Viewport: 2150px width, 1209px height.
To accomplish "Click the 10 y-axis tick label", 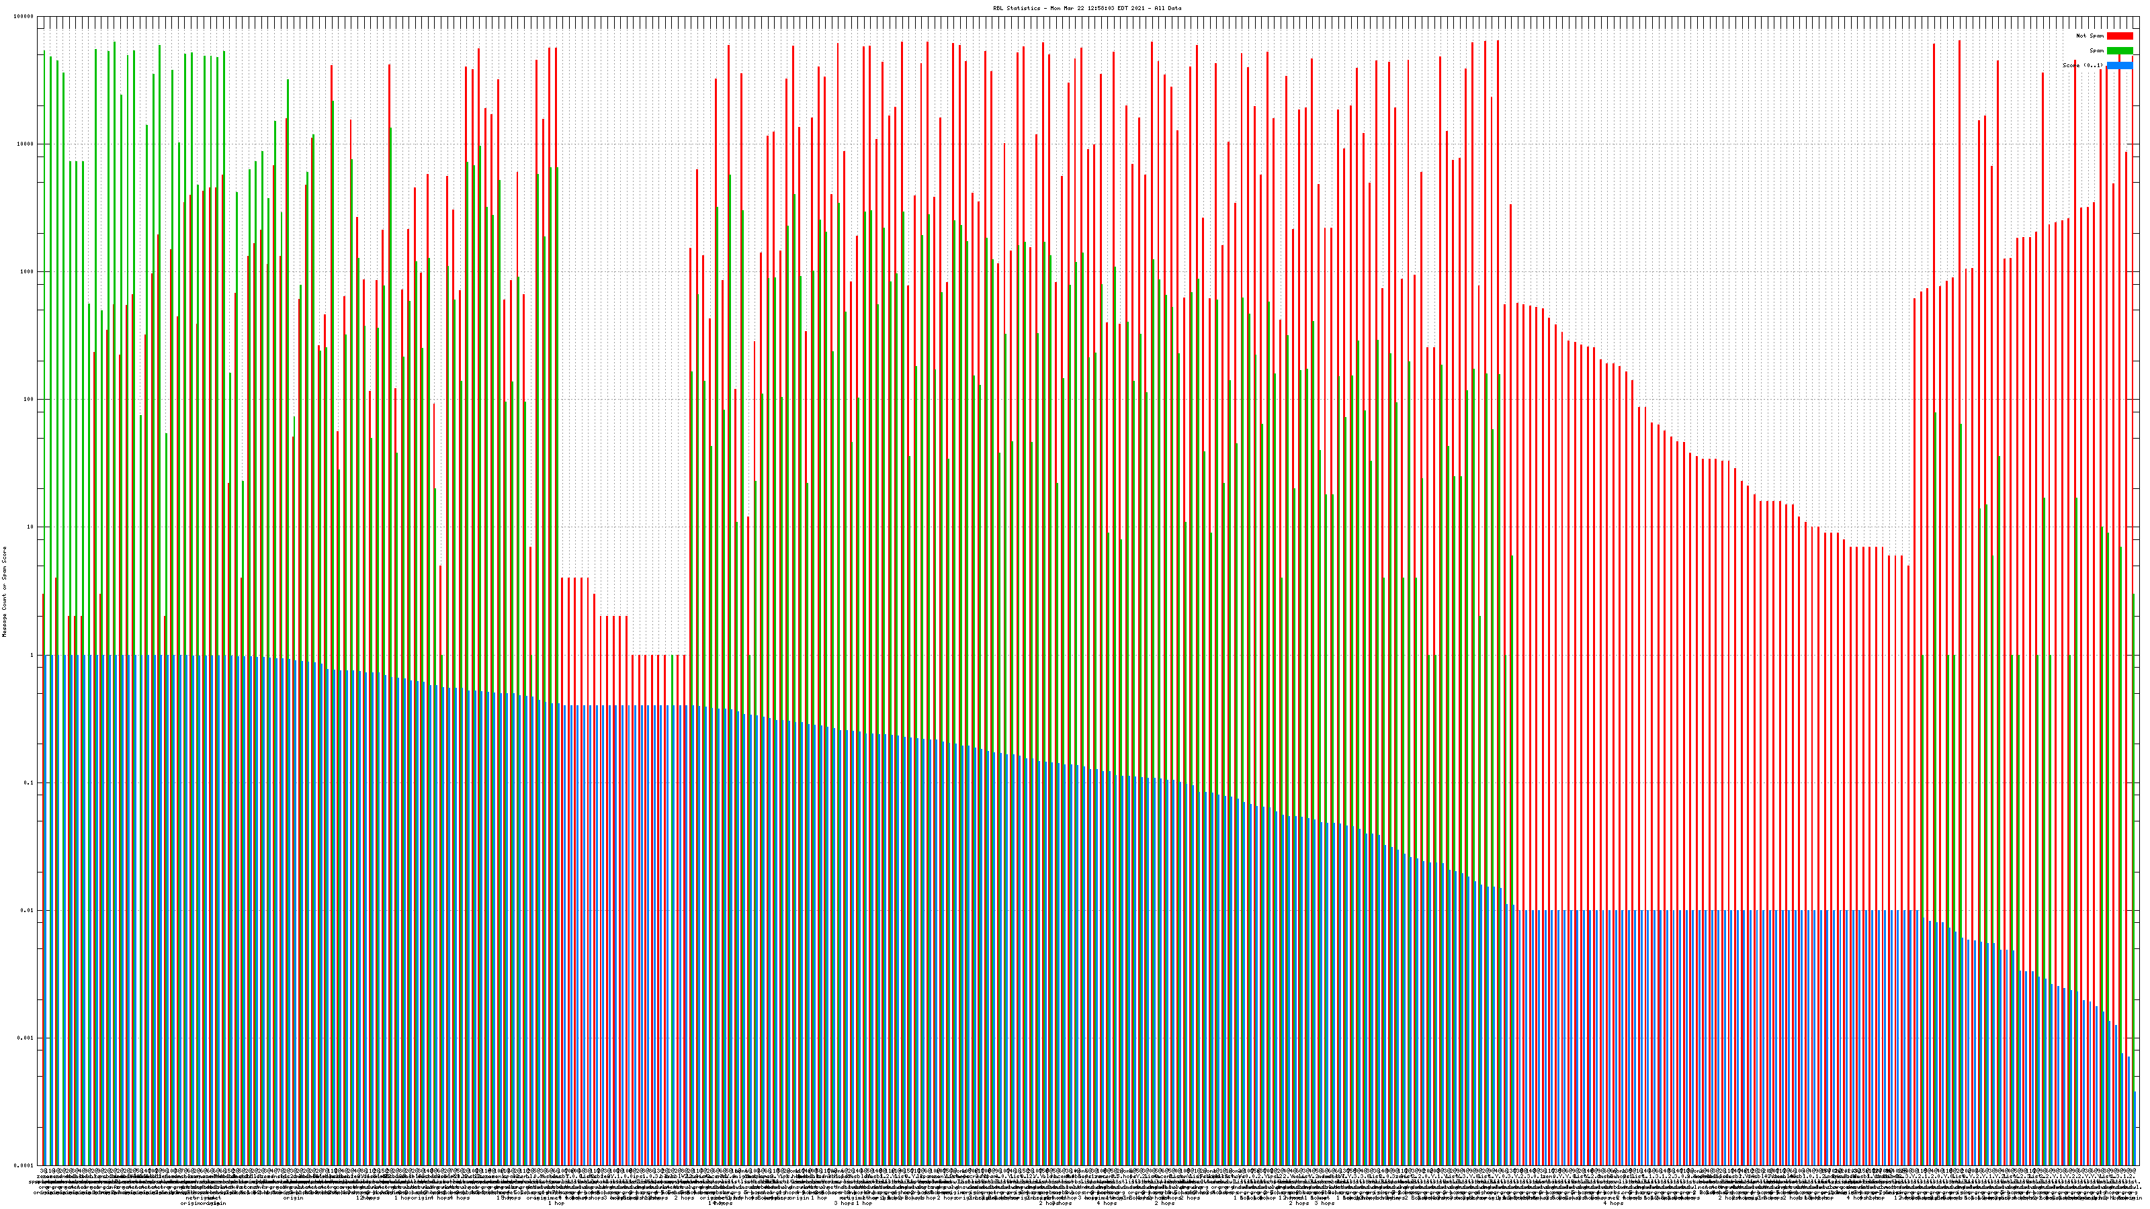I will point(31,527).
